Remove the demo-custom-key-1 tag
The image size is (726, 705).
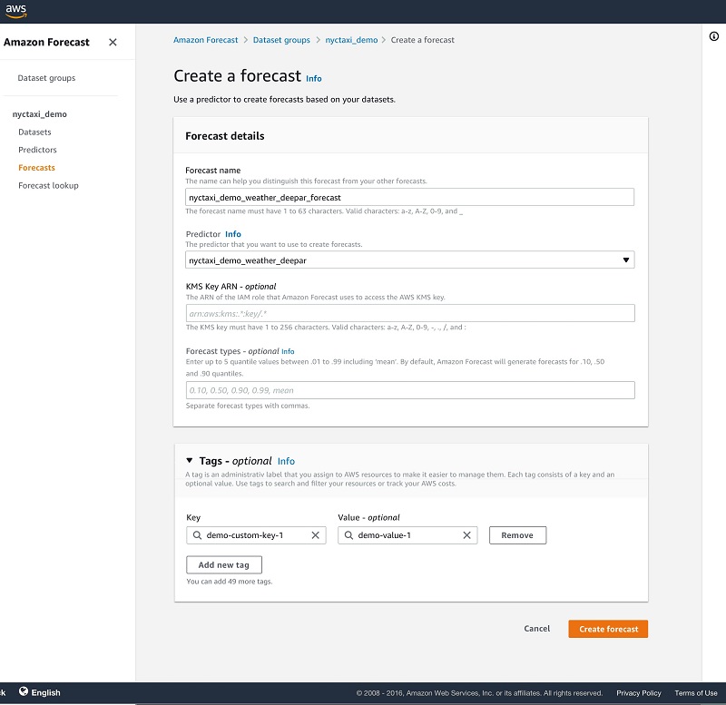[x=517, y=535]
